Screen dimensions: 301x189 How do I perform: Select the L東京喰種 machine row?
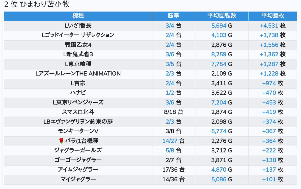[78, 64]
